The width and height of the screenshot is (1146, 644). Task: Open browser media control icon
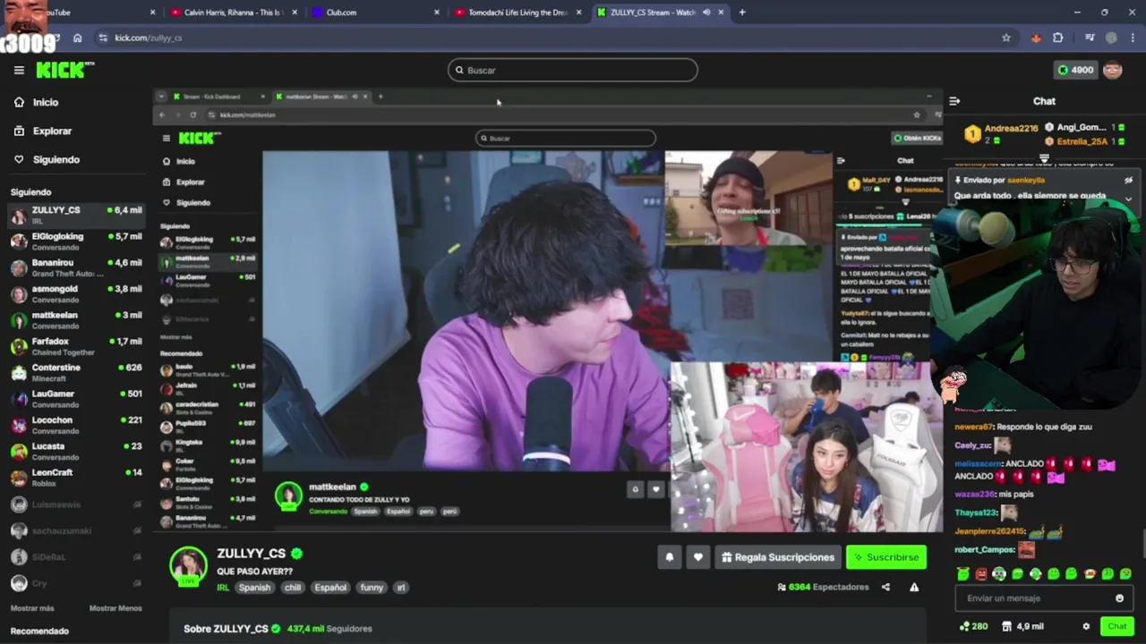tap(1090, 38)
